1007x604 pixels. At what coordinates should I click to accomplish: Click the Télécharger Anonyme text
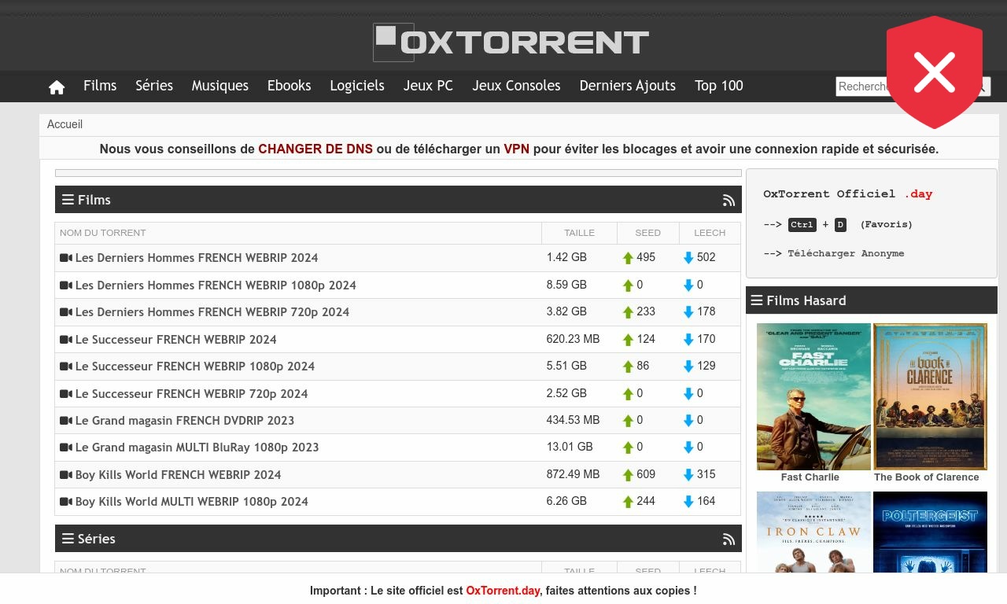(846, 254)
